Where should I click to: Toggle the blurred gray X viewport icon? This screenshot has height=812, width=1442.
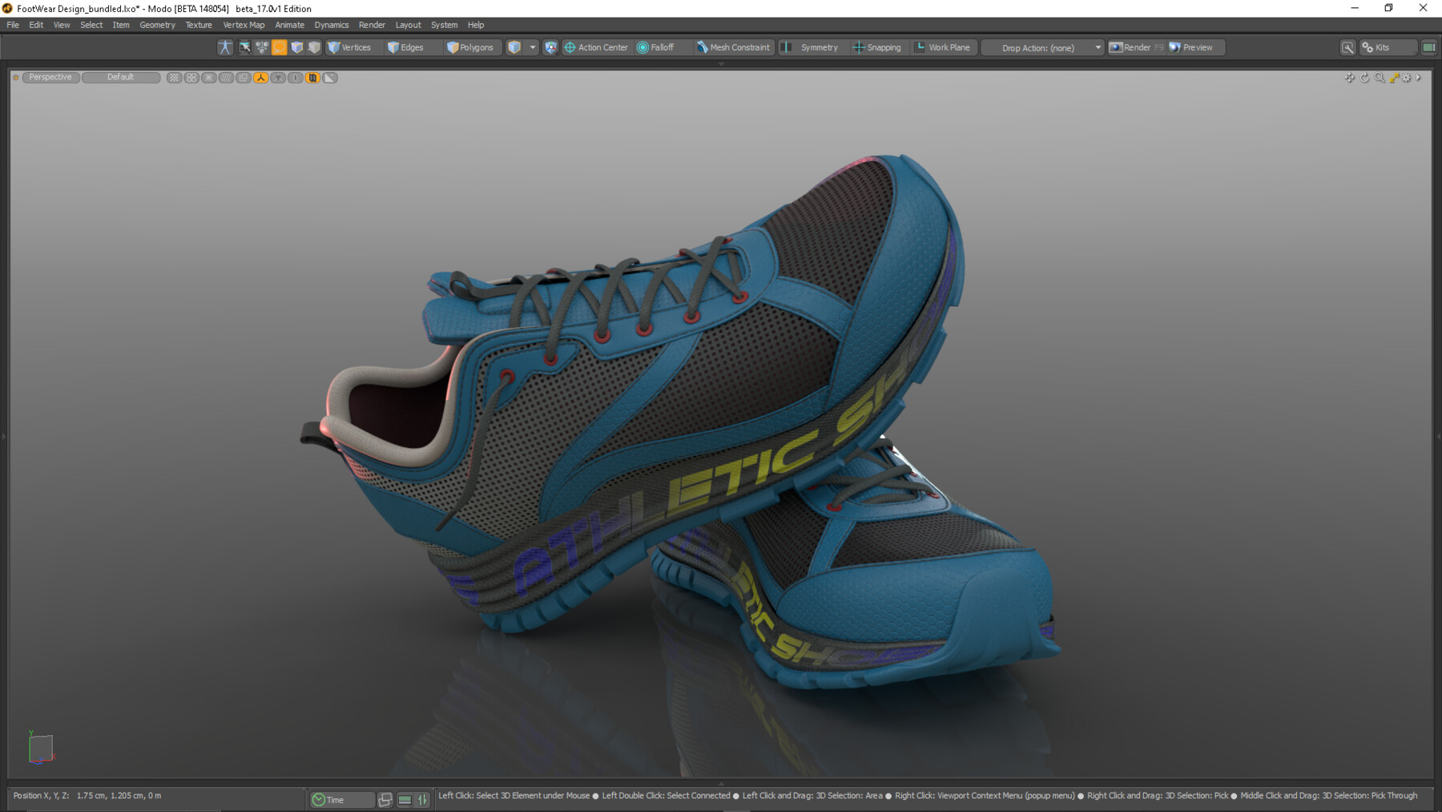[x=209, y=78]
